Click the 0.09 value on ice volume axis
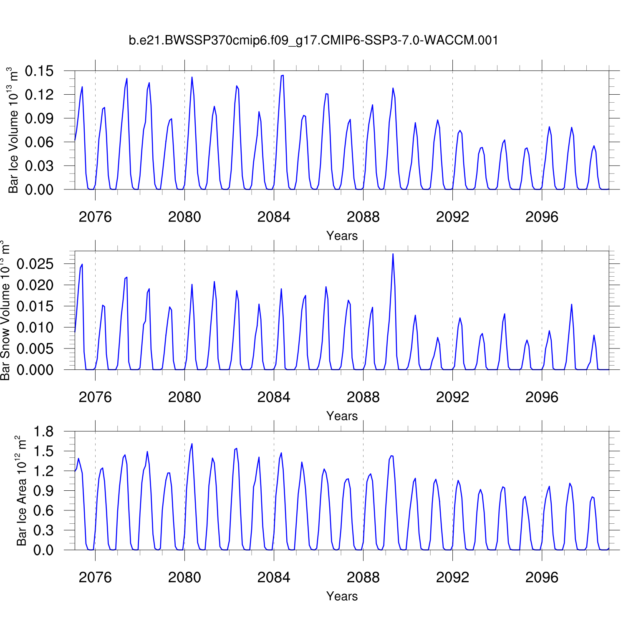626x626 pixels. point(39,119)
